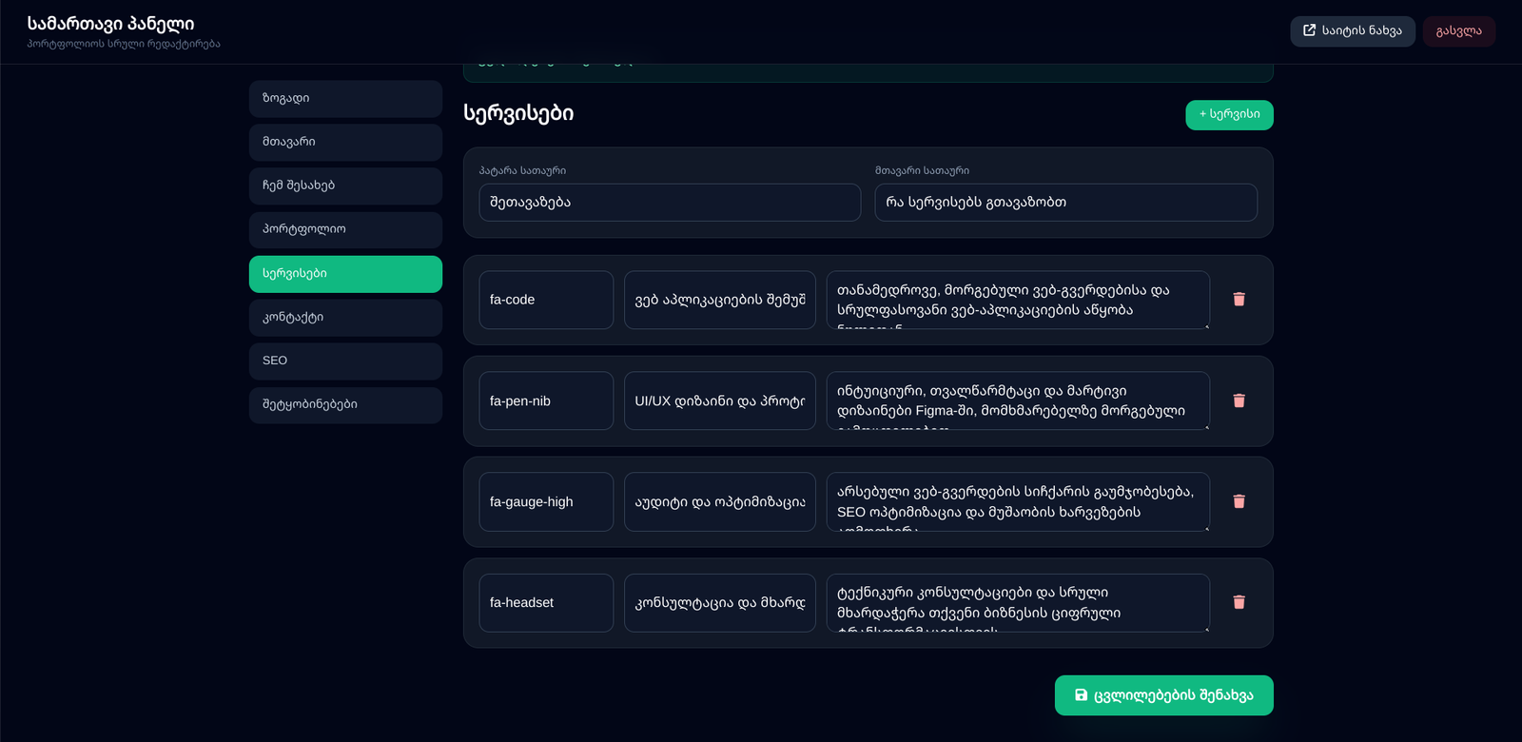Save changes with ცვლილებების შენახვა button

tap(1163, 695)
